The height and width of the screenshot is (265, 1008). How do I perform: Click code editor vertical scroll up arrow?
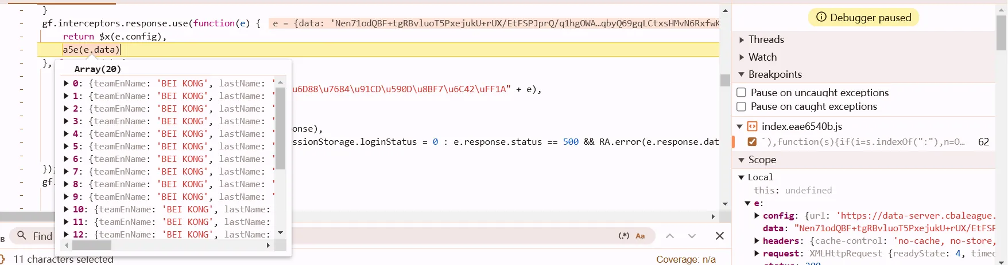725,10
